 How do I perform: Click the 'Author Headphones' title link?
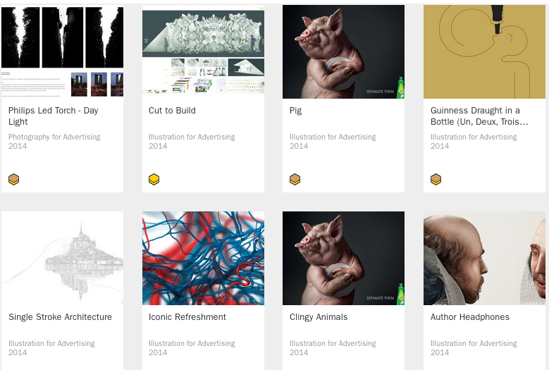tap(470, 317)
